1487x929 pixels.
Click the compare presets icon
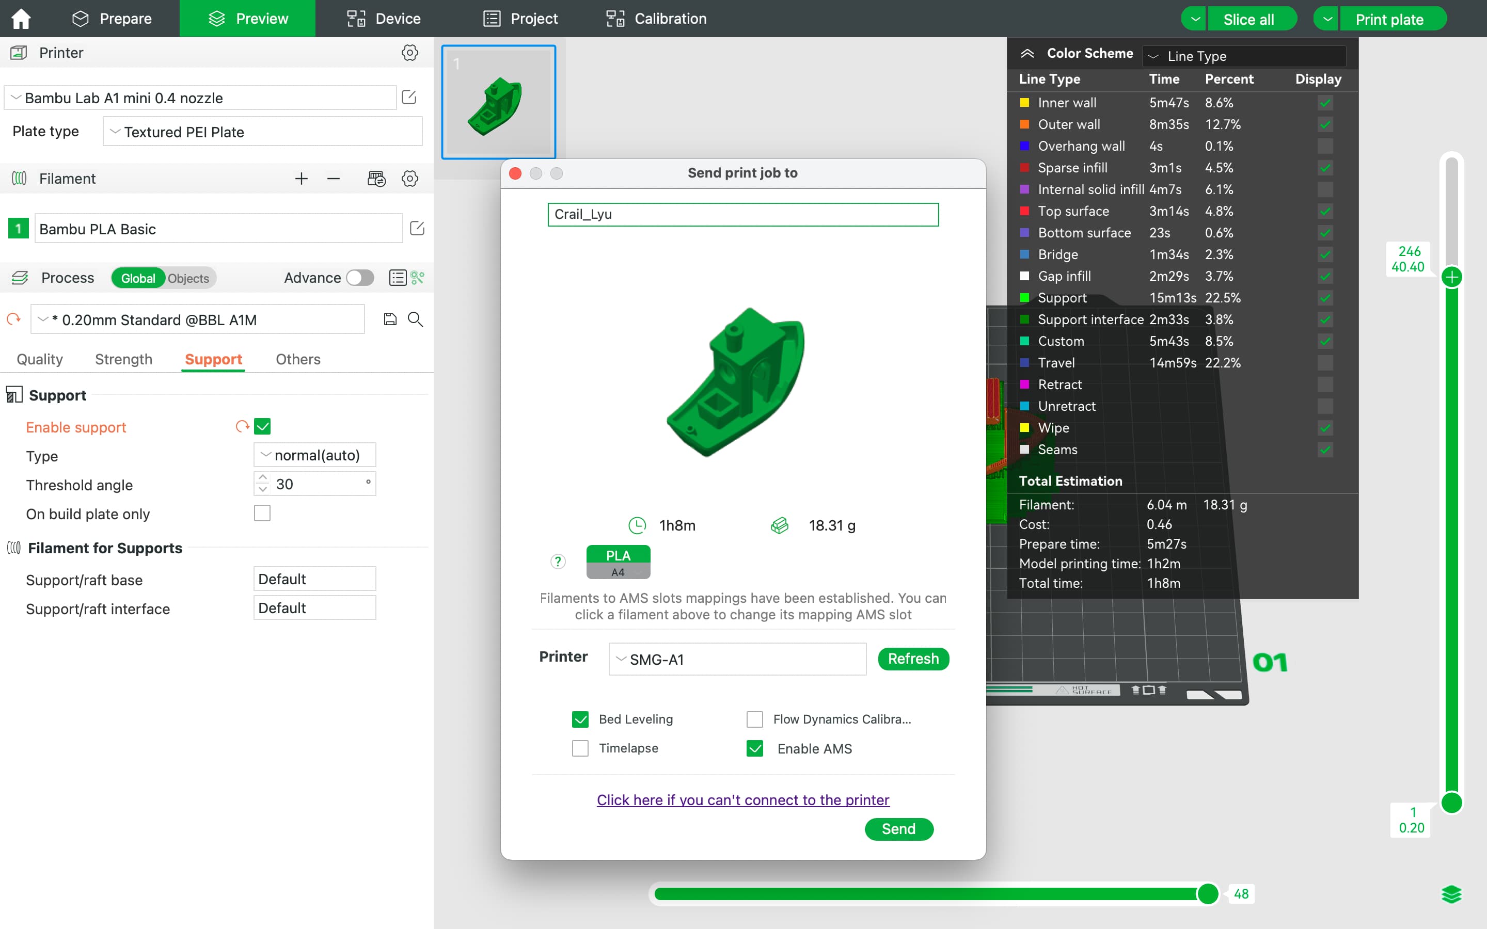click(x=418, y=278)
